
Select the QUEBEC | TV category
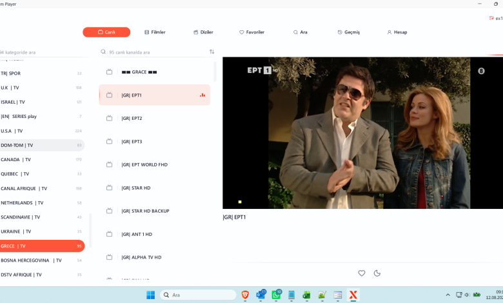pos(42,174)
